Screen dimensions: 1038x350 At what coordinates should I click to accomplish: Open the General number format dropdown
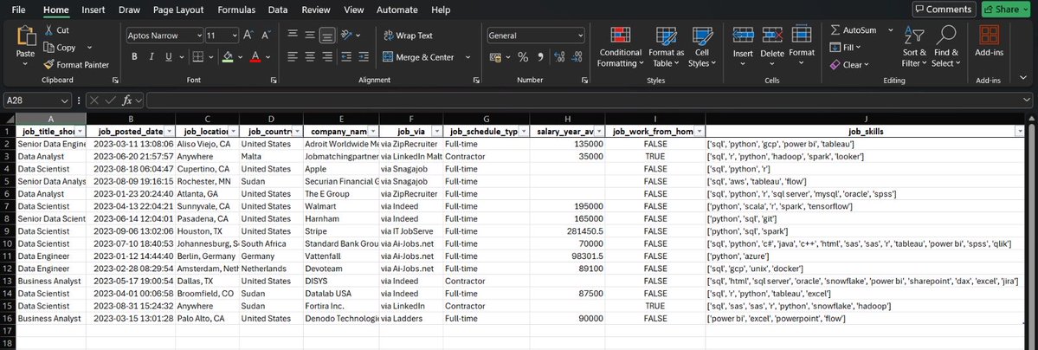pyautogui.click(x=581, y=36)
